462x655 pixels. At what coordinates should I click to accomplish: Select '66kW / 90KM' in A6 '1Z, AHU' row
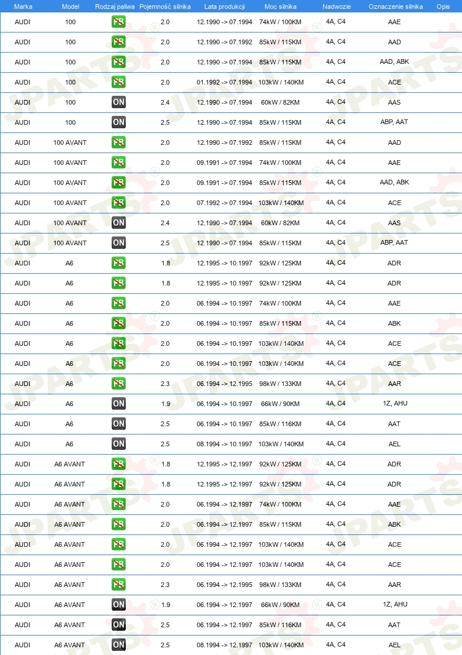click(x=281, y=404)
